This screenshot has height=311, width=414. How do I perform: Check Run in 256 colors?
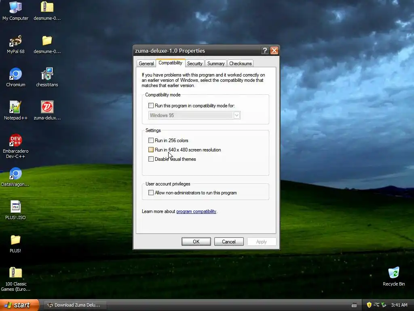151,140
